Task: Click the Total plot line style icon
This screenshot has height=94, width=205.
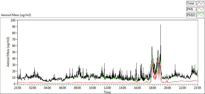Action: (x=200, y=3)
